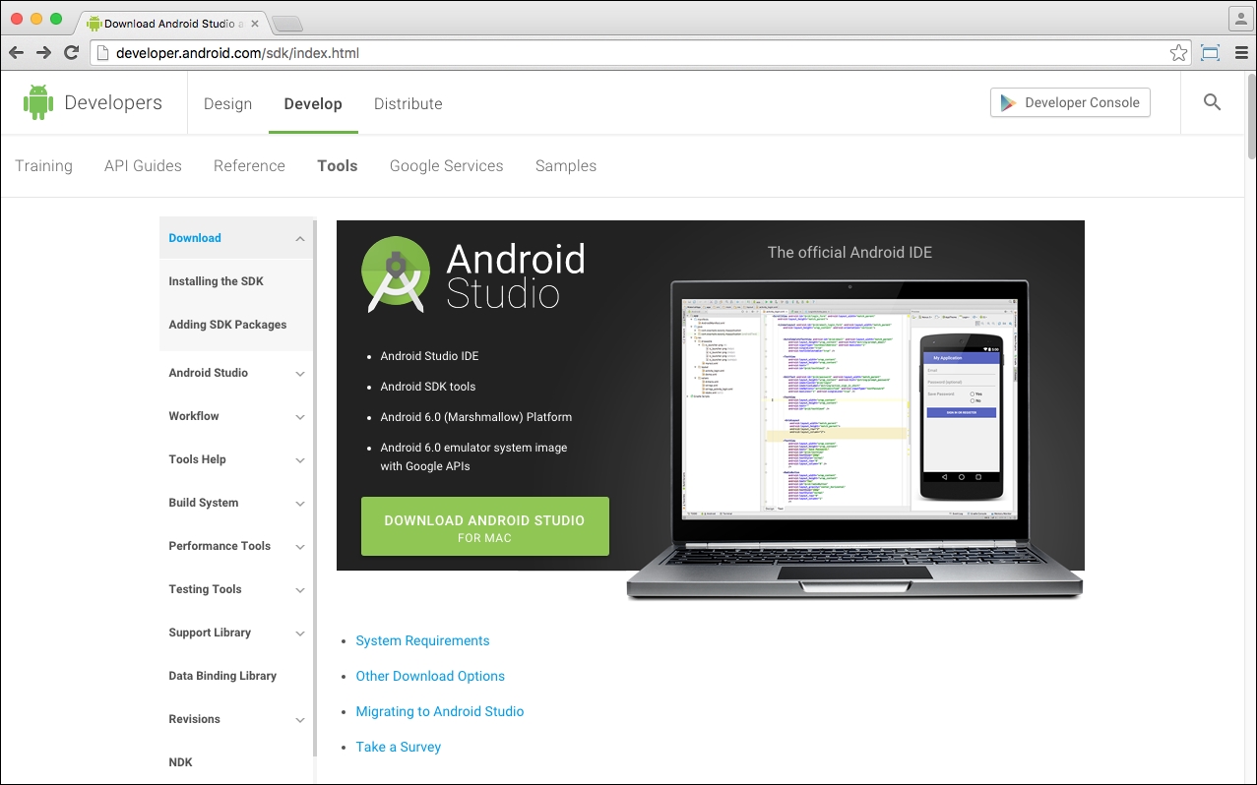Image resolution: width=1257 pixels, height=785 pixels.
Task: Click the fullscreen frame icon beside the star
Action: click(x=1210, y=53)
